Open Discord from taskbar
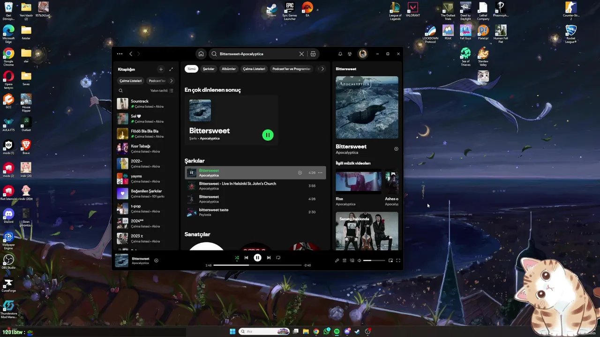 coord(347,331)
